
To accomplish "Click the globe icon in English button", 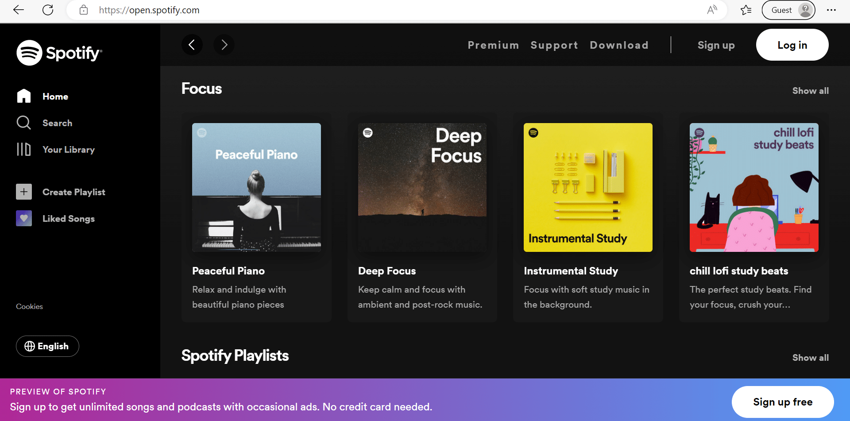I will pyautogui.click(x=30, y=346).
